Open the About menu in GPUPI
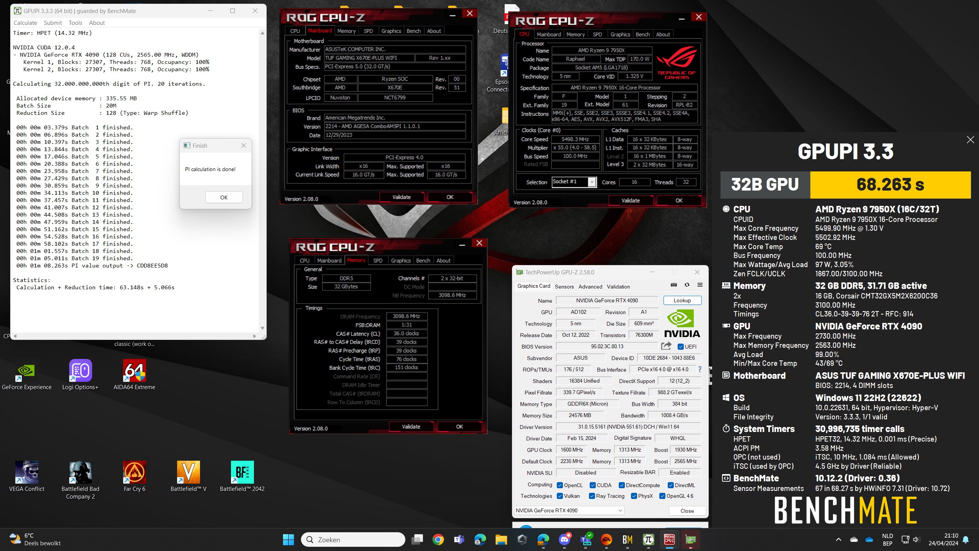 pyautogui.click(x=97, y=23)
